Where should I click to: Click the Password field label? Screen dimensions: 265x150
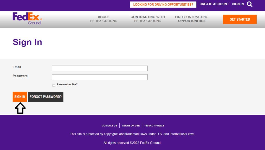coord(20,76)
